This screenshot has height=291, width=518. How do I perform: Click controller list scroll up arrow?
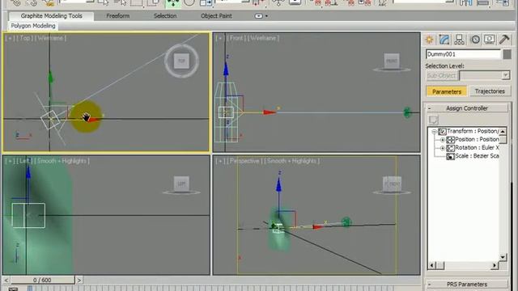[503, 131]
